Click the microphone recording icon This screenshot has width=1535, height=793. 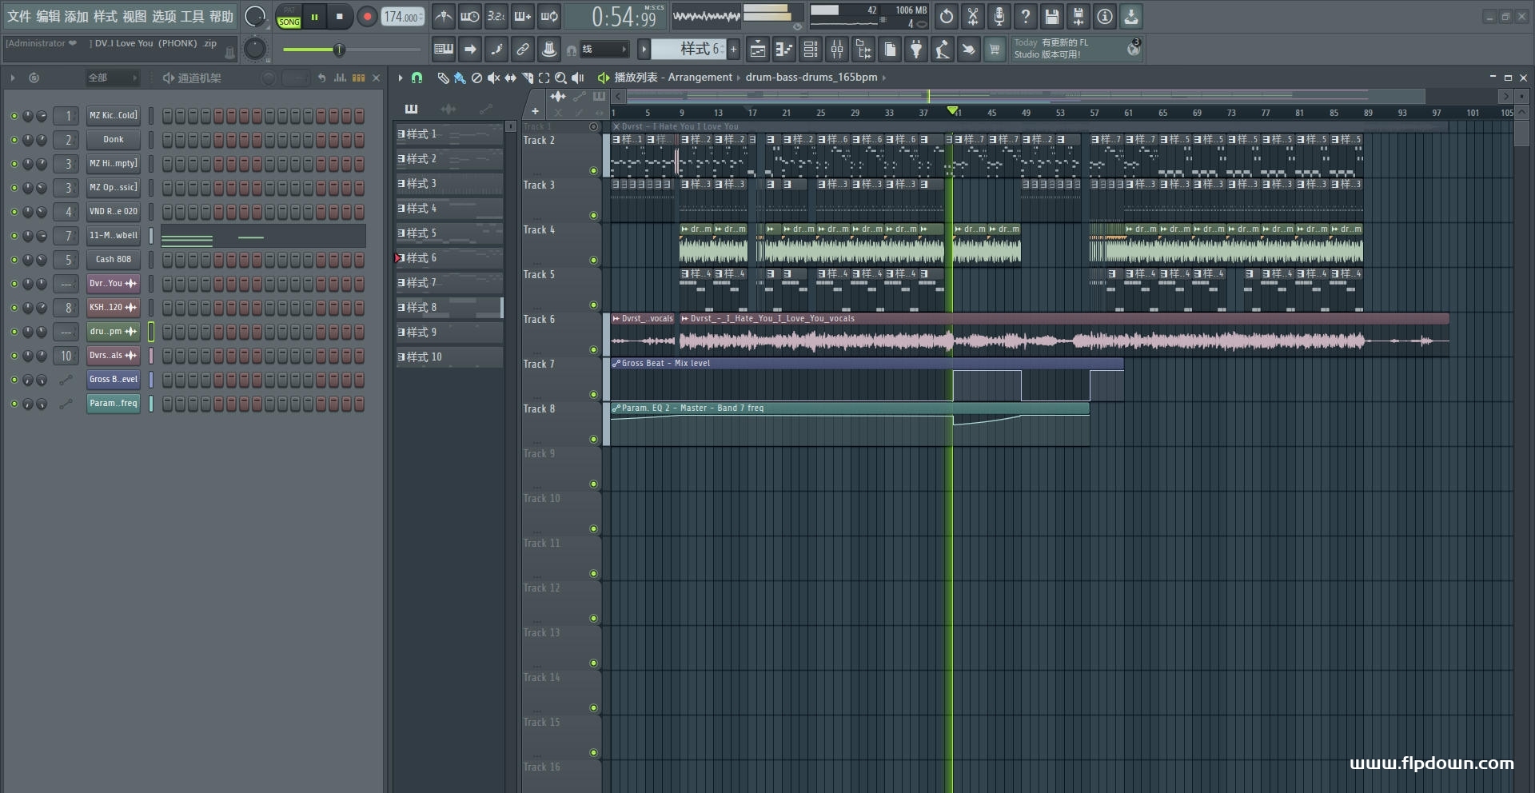[999, 16]
